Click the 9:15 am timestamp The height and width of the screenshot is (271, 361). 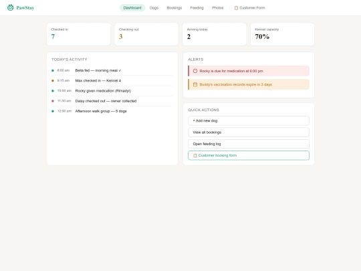(64, 81)
